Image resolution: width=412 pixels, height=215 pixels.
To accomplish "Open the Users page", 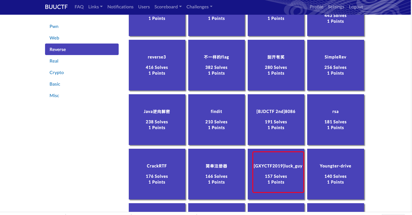I will 144,7.
